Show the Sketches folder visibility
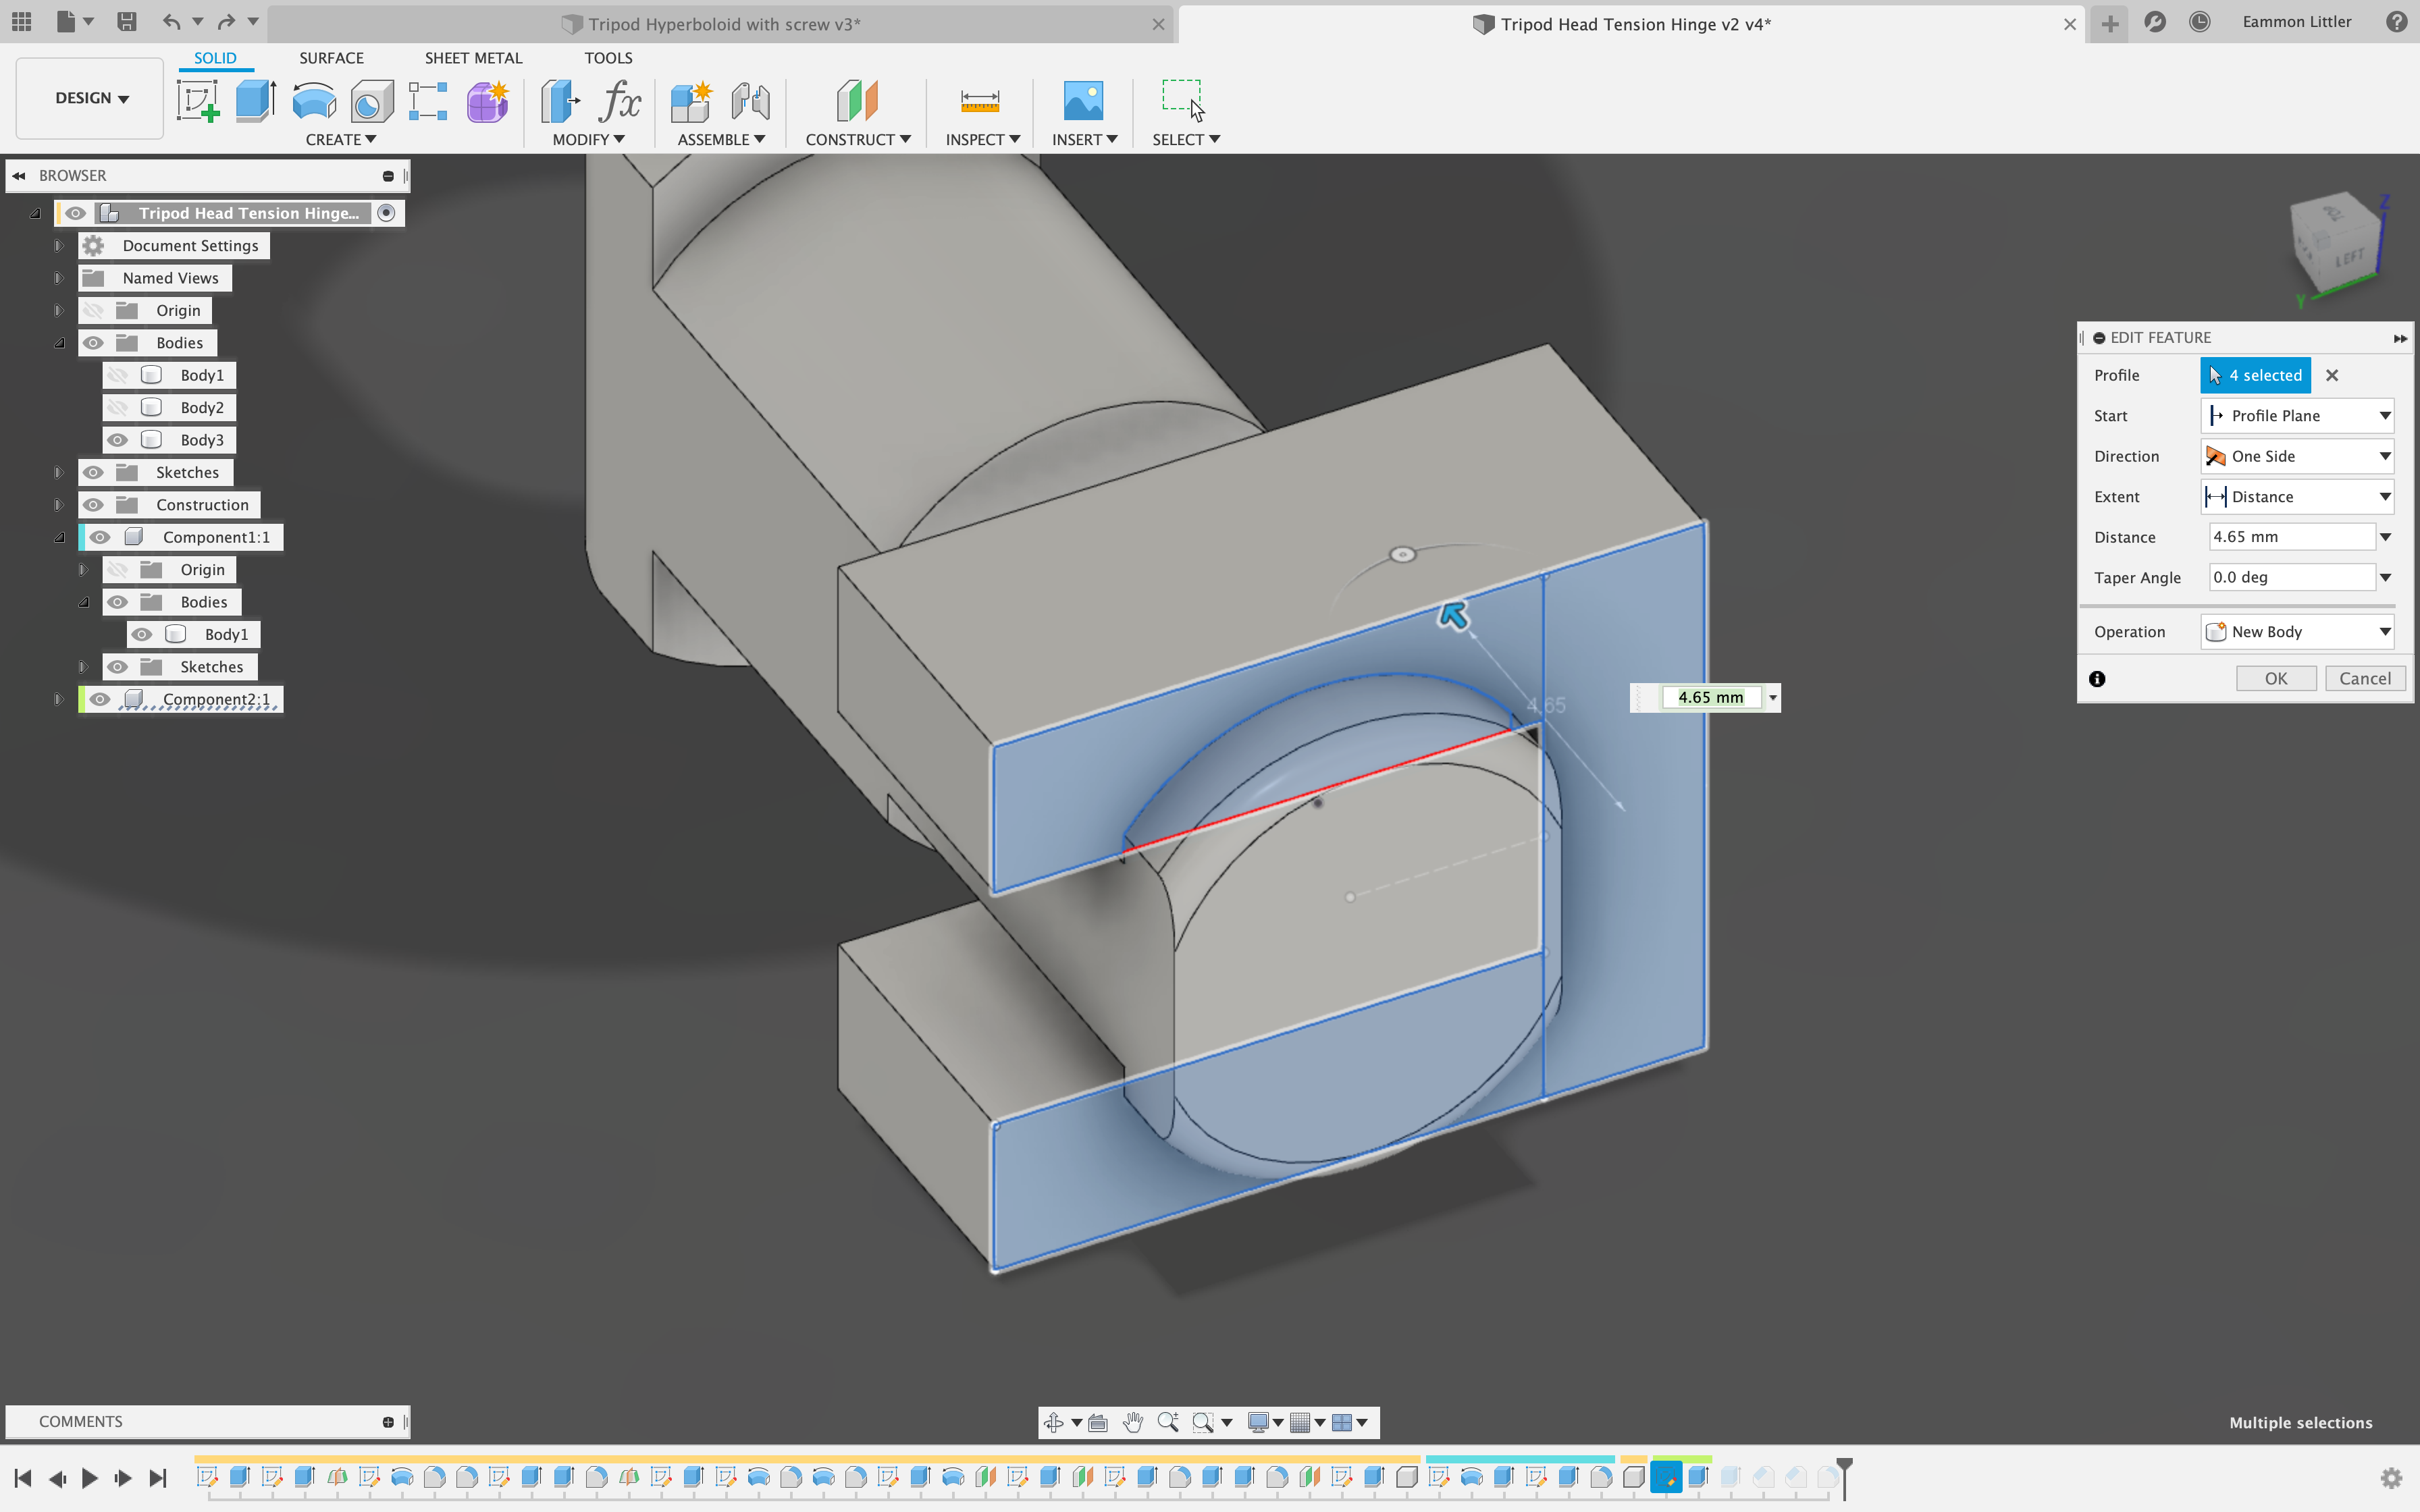This screenshot has height=1512, width=2420. [93, 472]
